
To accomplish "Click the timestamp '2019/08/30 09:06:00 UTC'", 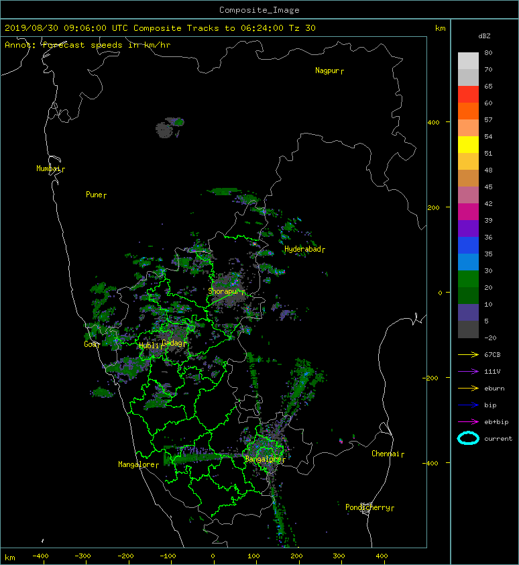I will tap(66, 28).
